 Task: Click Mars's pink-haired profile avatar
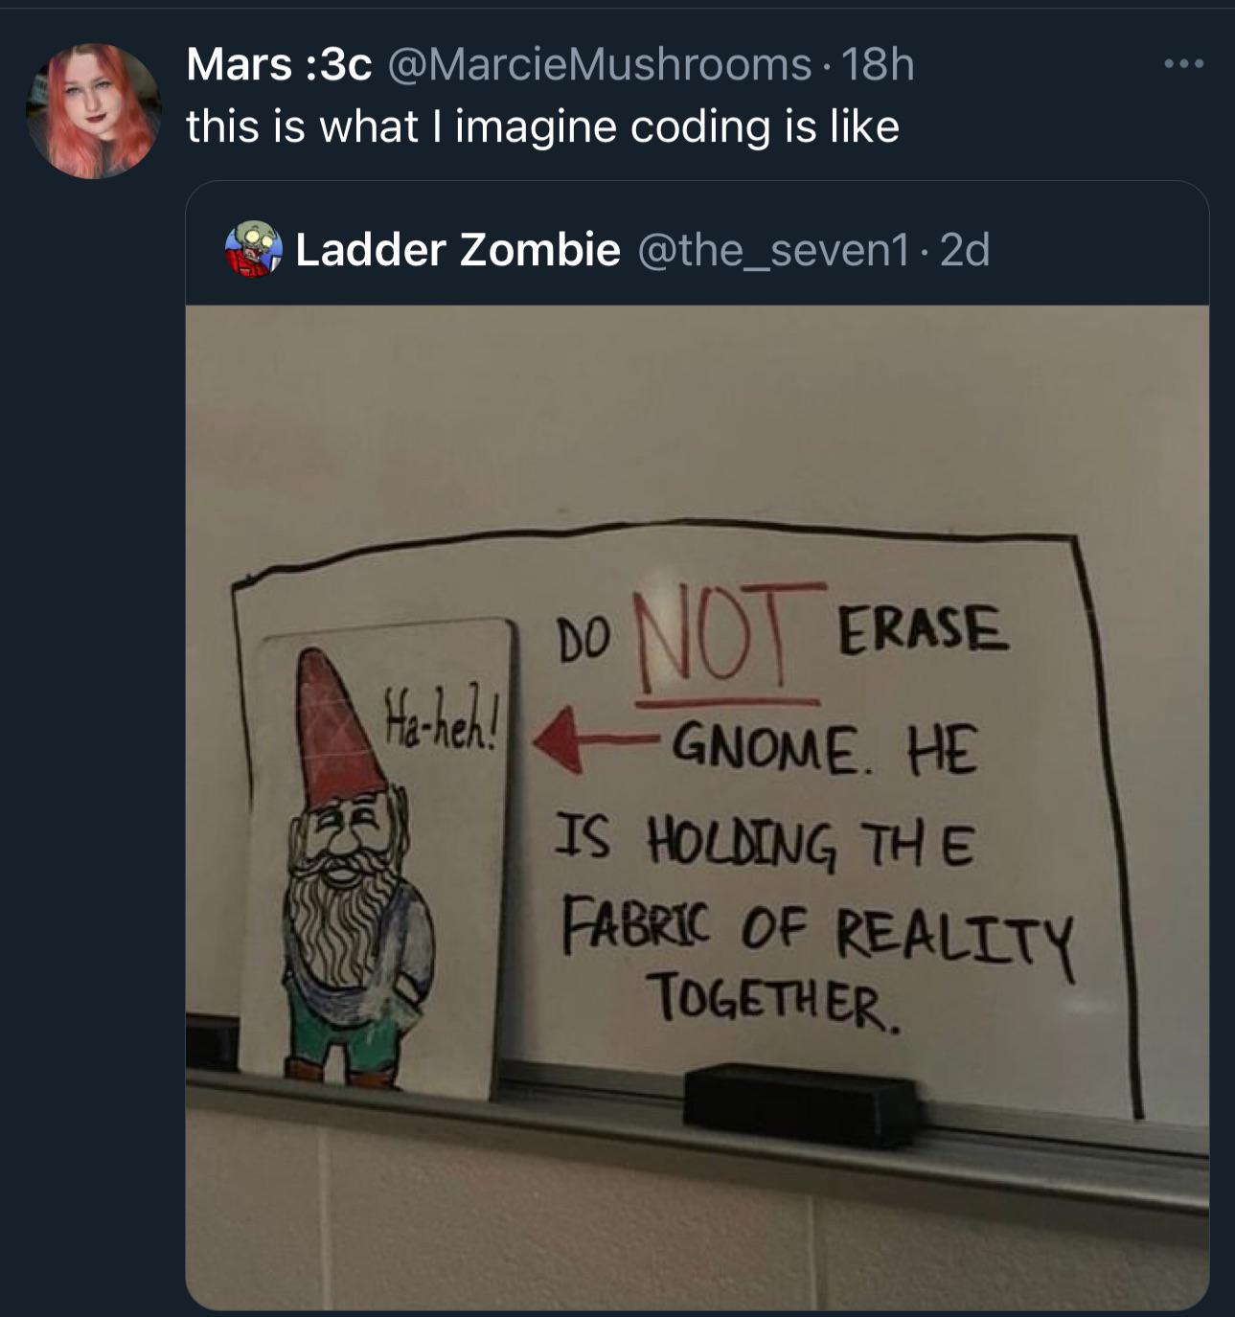93,111
